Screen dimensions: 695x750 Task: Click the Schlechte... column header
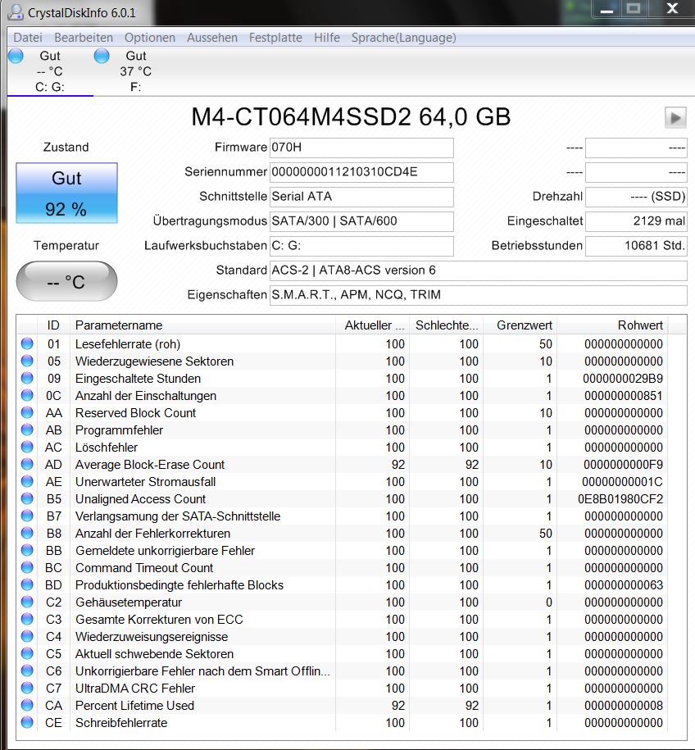pyautogui.click(x=447, y=325)
